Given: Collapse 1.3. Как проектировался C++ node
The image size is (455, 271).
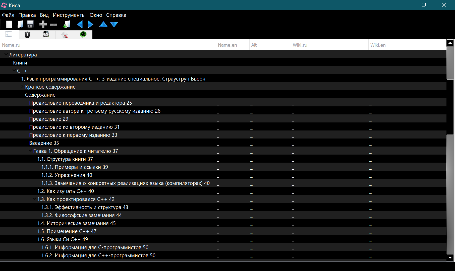Looking at the screenshot, I should 34,199.
